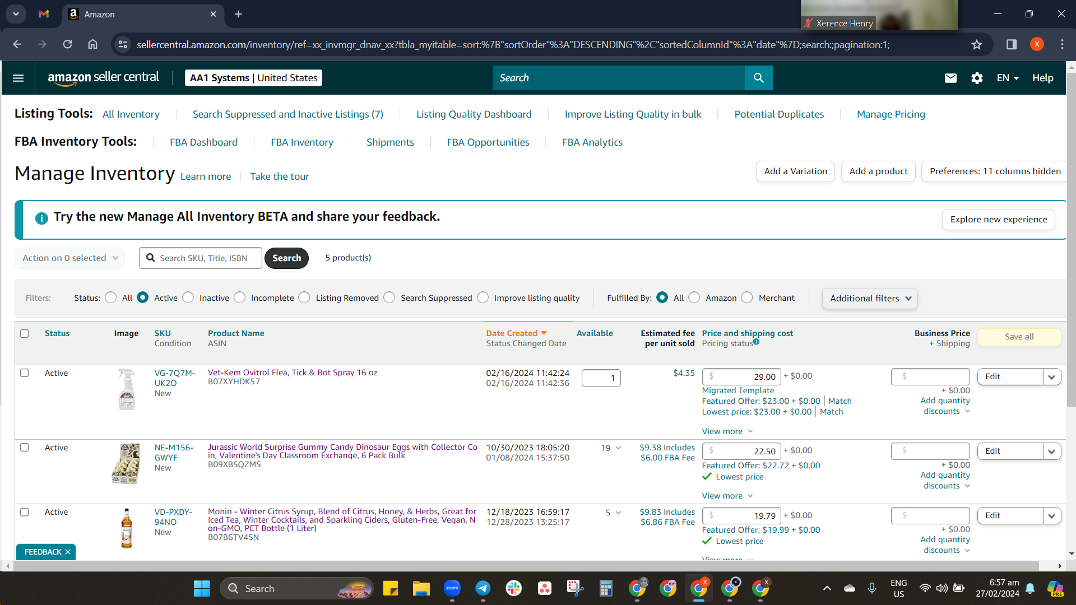The width and height of the screenshot is (1076, 605).
Task: Open Manage Pricing
Action: point(891,114)
